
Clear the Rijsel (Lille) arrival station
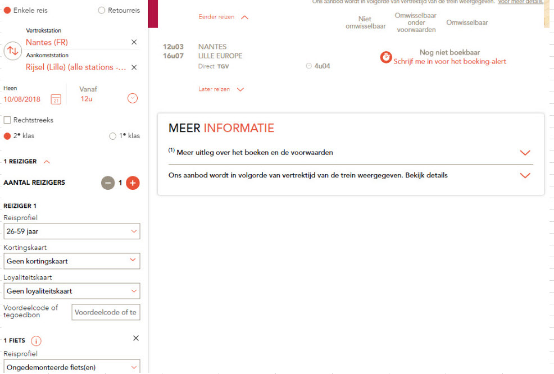pos(134,67)
